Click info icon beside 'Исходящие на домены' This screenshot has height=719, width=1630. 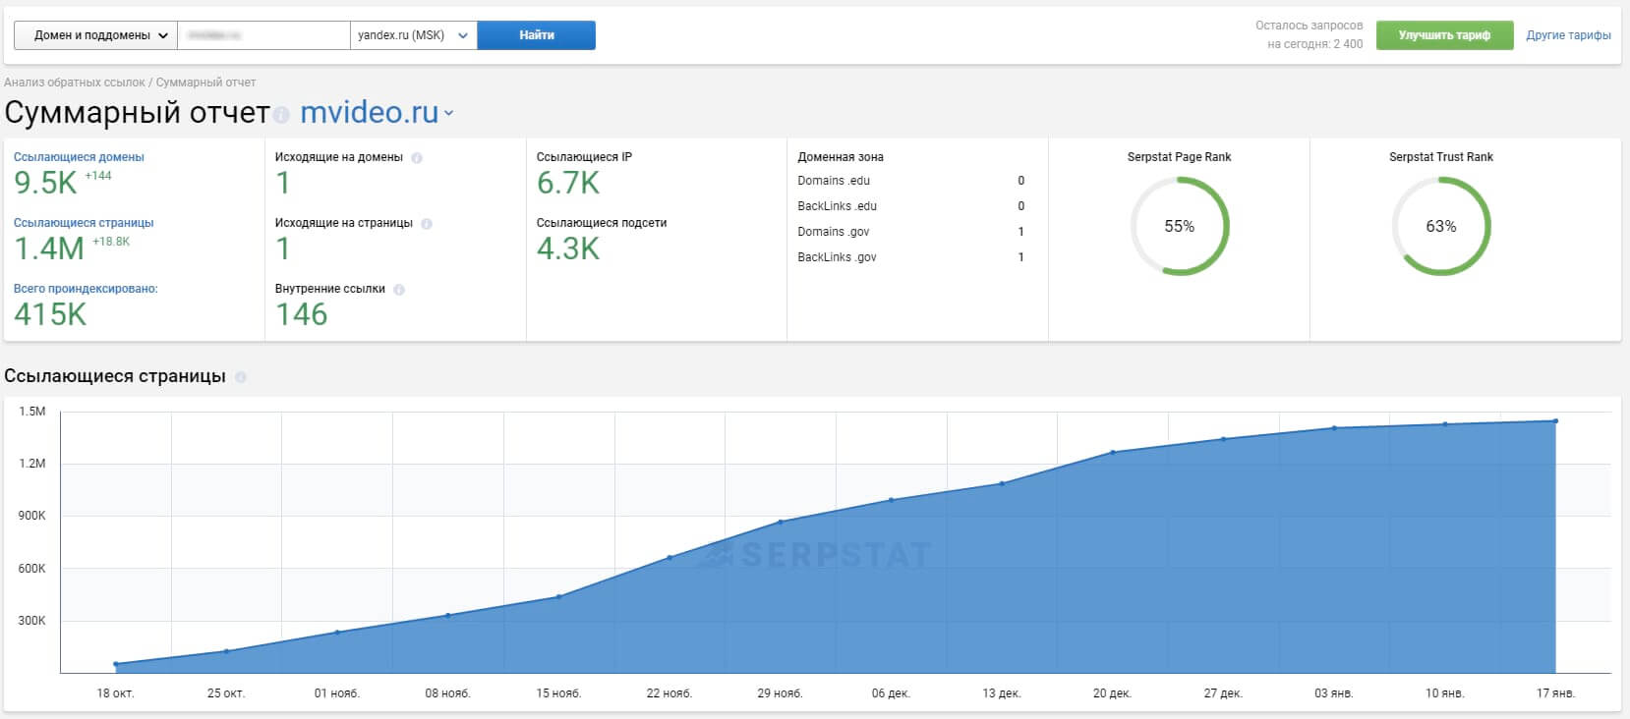click(x=417, y=158)
